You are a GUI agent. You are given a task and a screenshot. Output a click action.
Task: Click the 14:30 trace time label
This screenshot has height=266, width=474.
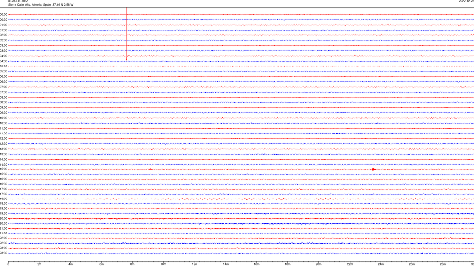[3, 165]
